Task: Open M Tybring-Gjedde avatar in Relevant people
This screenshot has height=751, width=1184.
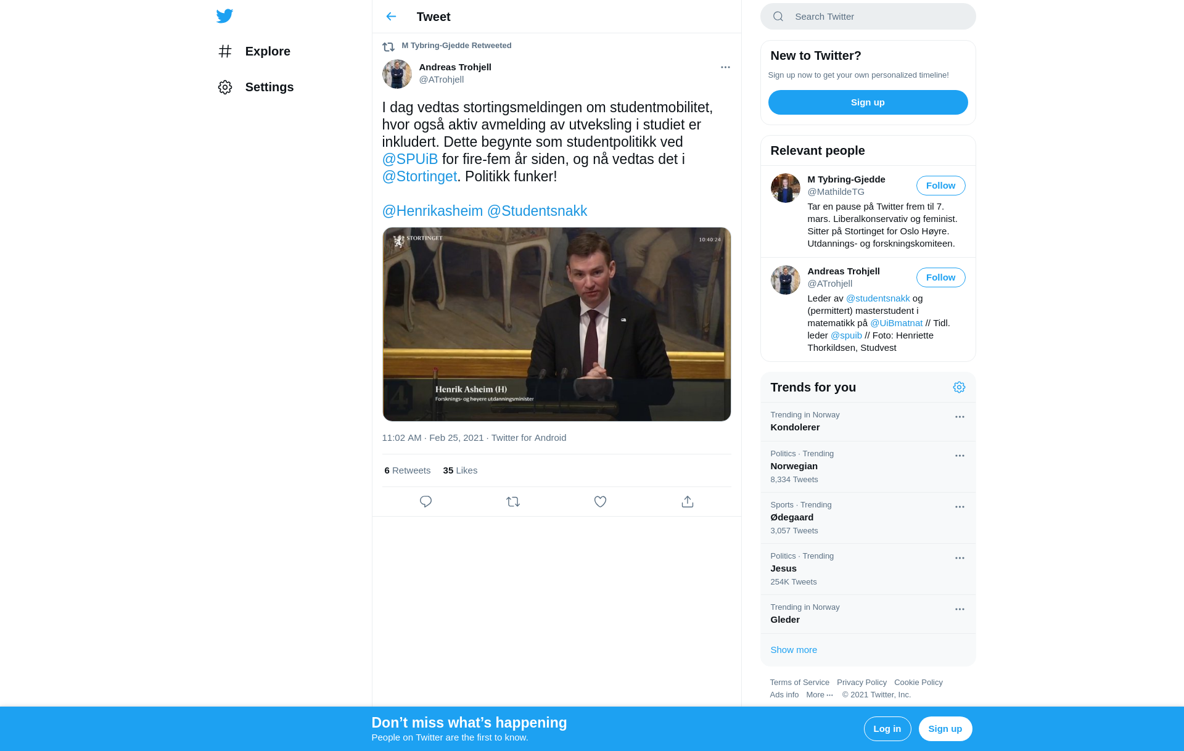Action: (786, 188)
